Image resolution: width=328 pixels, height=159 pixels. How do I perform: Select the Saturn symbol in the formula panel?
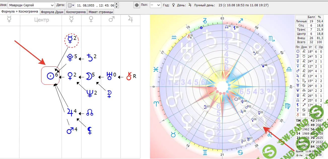pyautogui.click(x=90, y=57)
